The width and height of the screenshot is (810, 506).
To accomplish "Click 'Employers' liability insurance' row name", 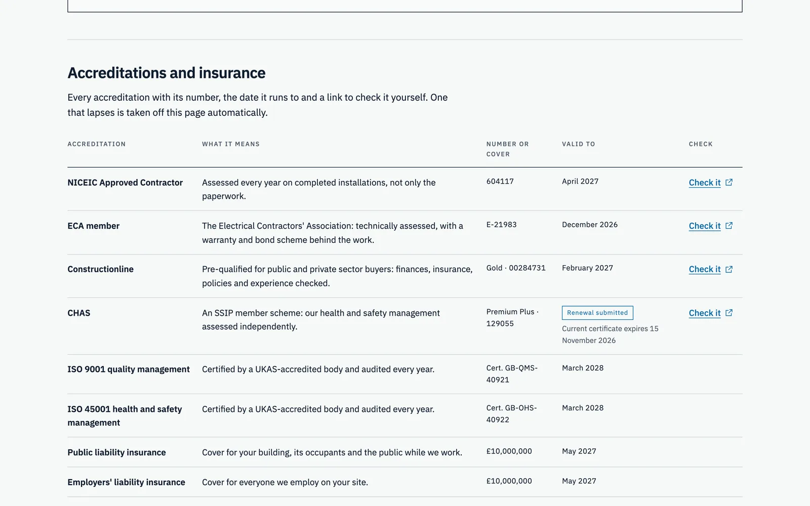I will click(x=126, y=482).
